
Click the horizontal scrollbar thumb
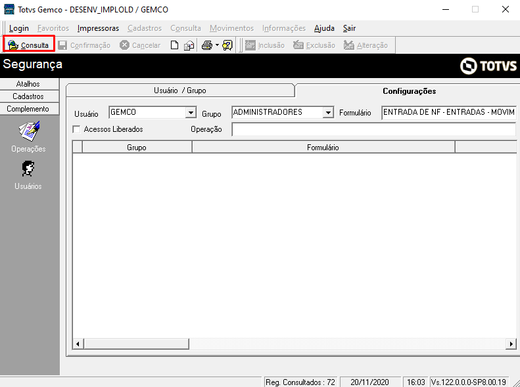tap(136, 344)
